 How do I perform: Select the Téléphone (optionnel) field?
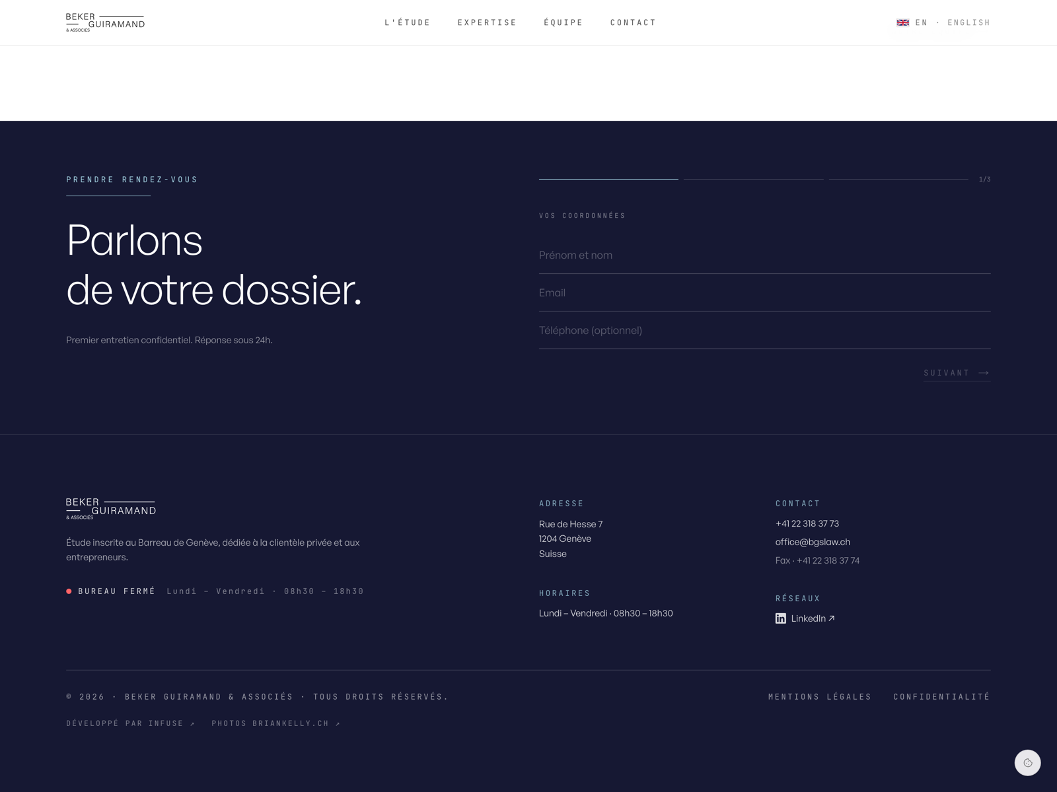pyautogui.click(x=764, y=331)
